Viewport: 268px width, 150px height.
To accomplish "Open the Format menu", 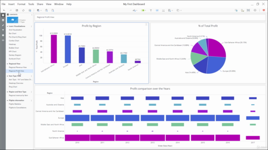I will pos(21,4).
